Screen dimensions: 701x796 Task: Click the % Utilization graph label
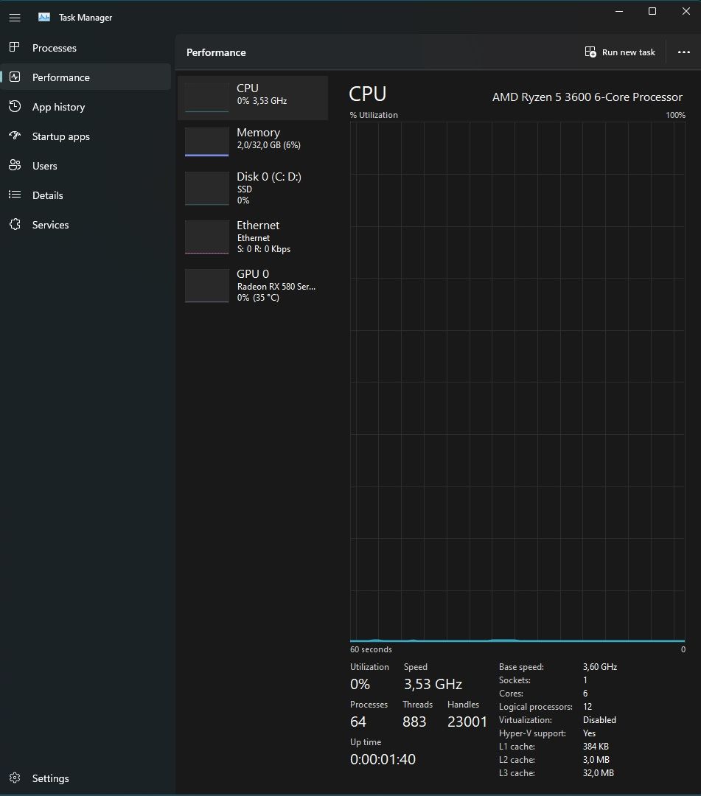374,115
